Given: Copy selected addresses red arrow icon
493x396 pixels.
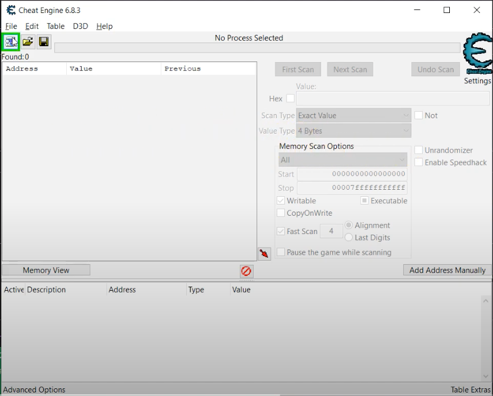Looking at the screenshot, I should [x=264, y=254].
